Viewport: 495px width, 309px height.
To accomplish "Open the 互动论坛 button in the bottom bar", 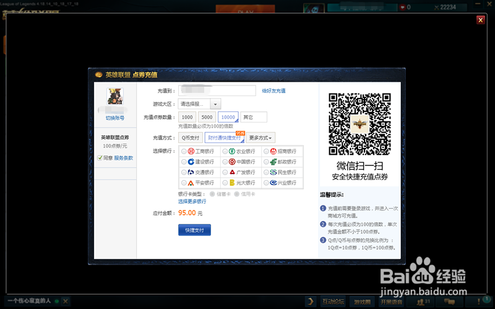I will click(x=333, y=302).
